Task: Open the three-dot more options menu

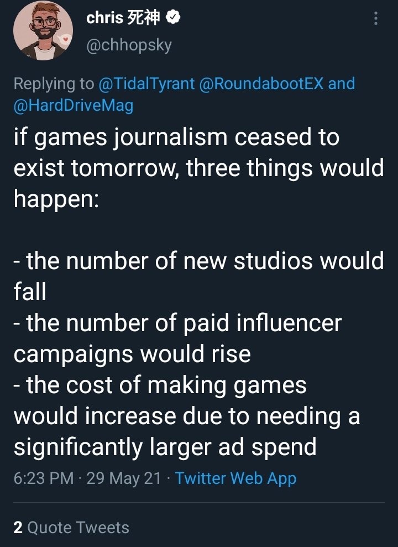Action: click(376, 19)
